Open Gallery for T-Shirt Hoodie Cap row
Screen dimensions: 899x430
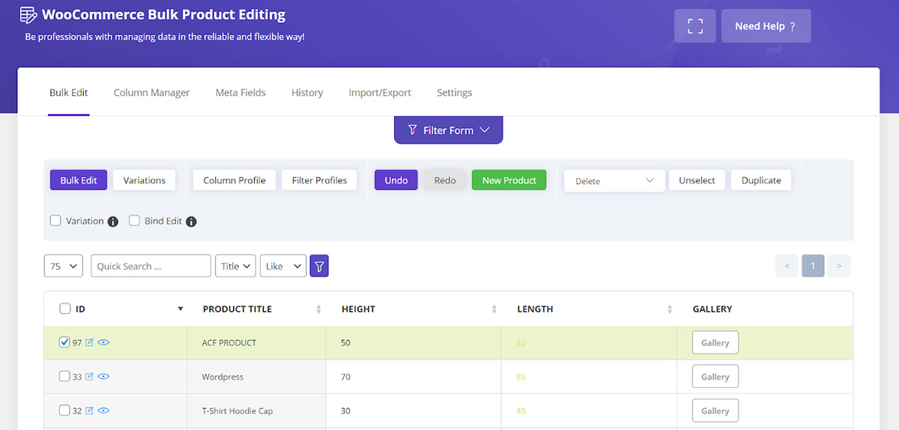715,411
